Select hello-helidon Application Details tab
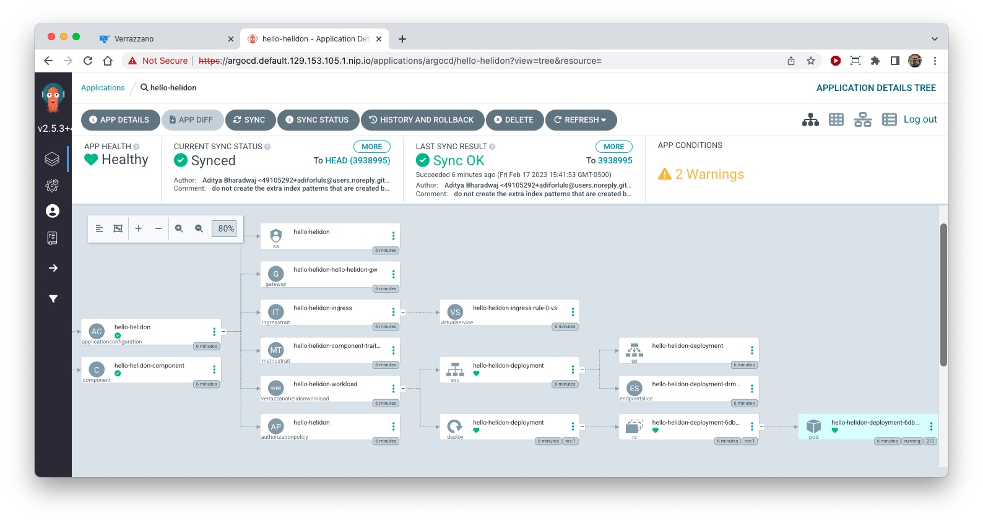The width and height of the screenshot is (983, 523). [x=314, y=38]
